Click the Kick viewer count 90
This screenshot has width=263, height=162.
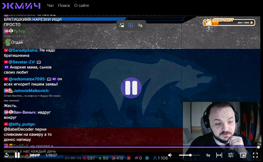click(x=104, y=158)
